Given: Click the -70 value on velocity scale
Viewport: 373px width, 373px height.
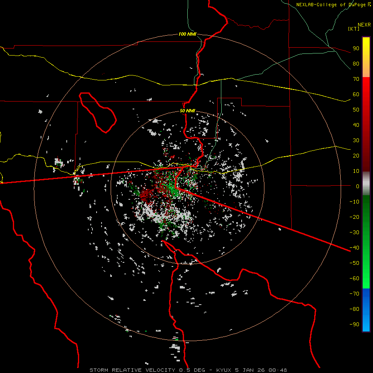Looking at the screenshot, I should tap(354, 294).
